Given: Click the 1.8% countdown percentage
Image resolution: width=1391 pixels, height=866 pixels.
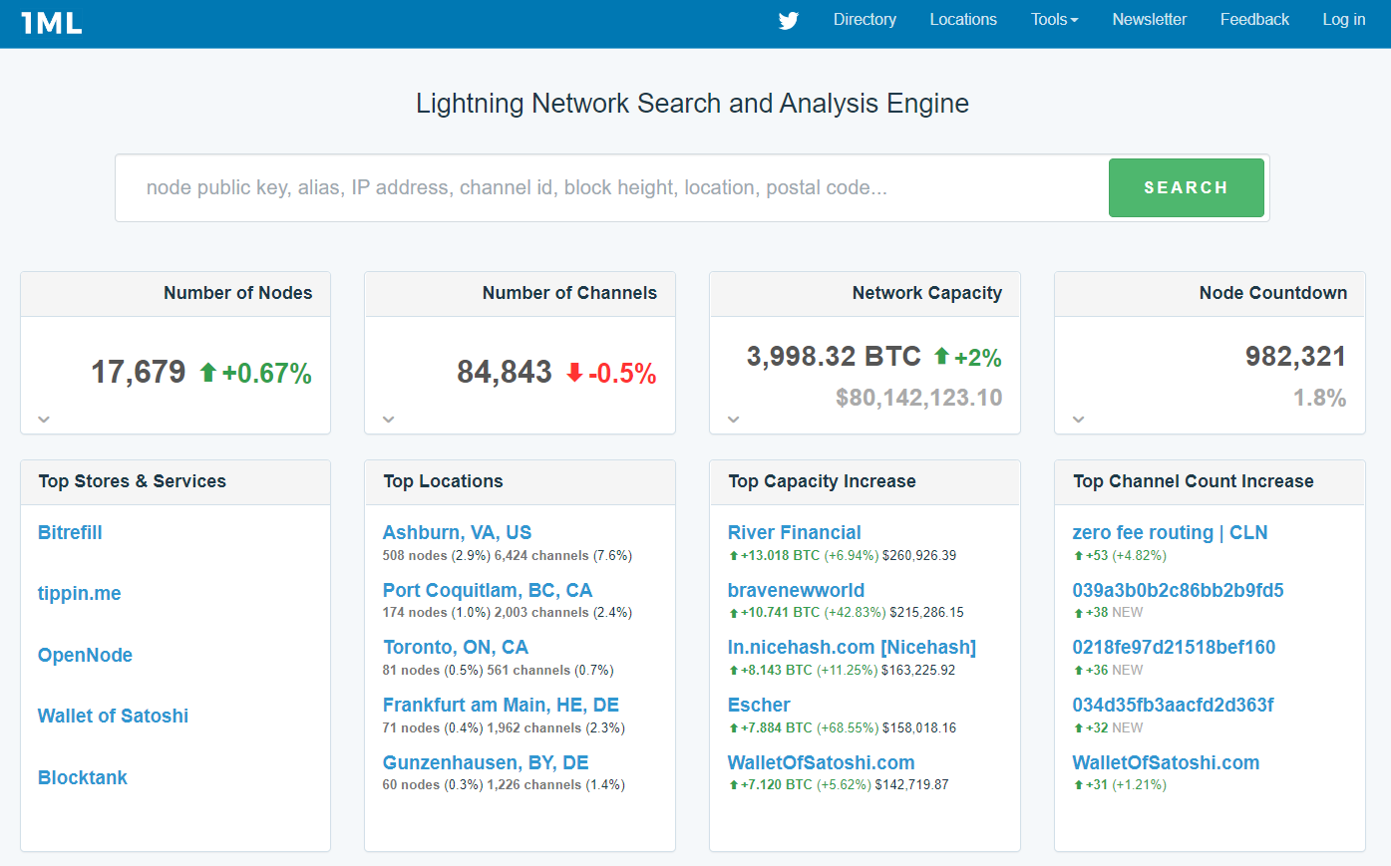Looking at the screenshot, I should tap(1319, 398).
